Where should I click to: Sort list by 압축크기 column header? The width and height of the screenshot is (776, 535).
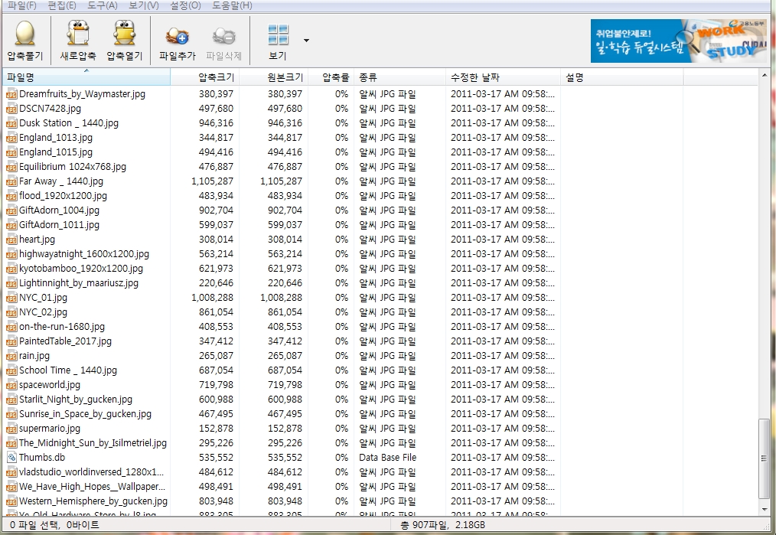(204, 77)
